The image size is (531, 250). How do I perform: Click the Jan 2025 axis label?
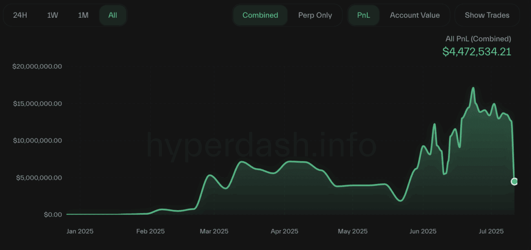80,231
